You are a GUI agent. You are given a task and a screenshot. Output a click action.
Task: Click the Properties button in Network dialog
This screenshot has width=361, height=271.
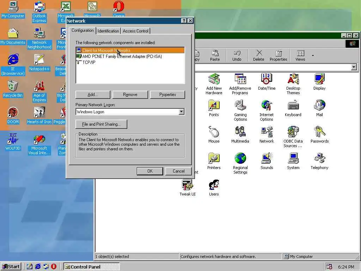coord(167,95)
